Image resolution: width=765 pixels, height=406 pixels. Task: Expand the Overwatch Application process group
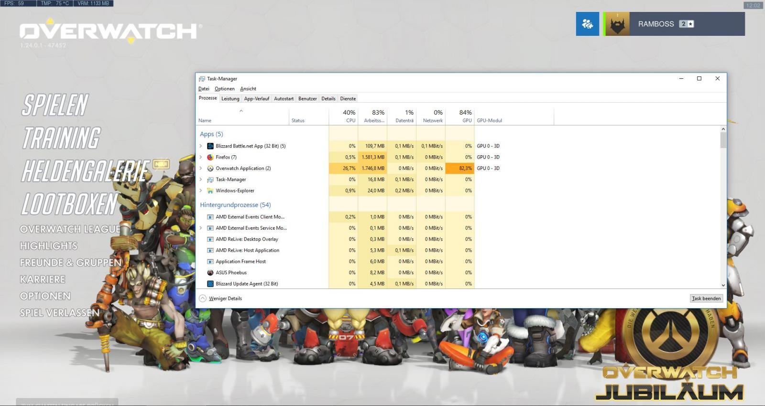tap(201, 168)
